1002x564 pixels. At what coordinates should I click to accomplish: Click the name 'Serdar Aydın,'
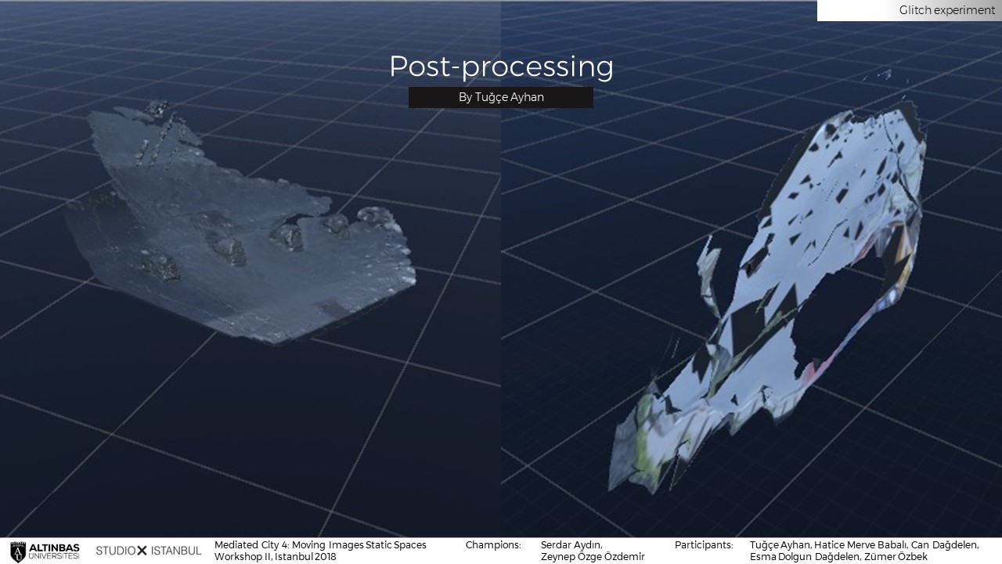571,545
